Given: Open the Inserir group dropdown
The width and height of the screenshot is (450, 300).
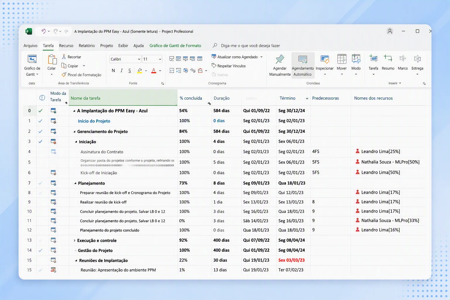Looking at the screenshot, I should 395,83.
